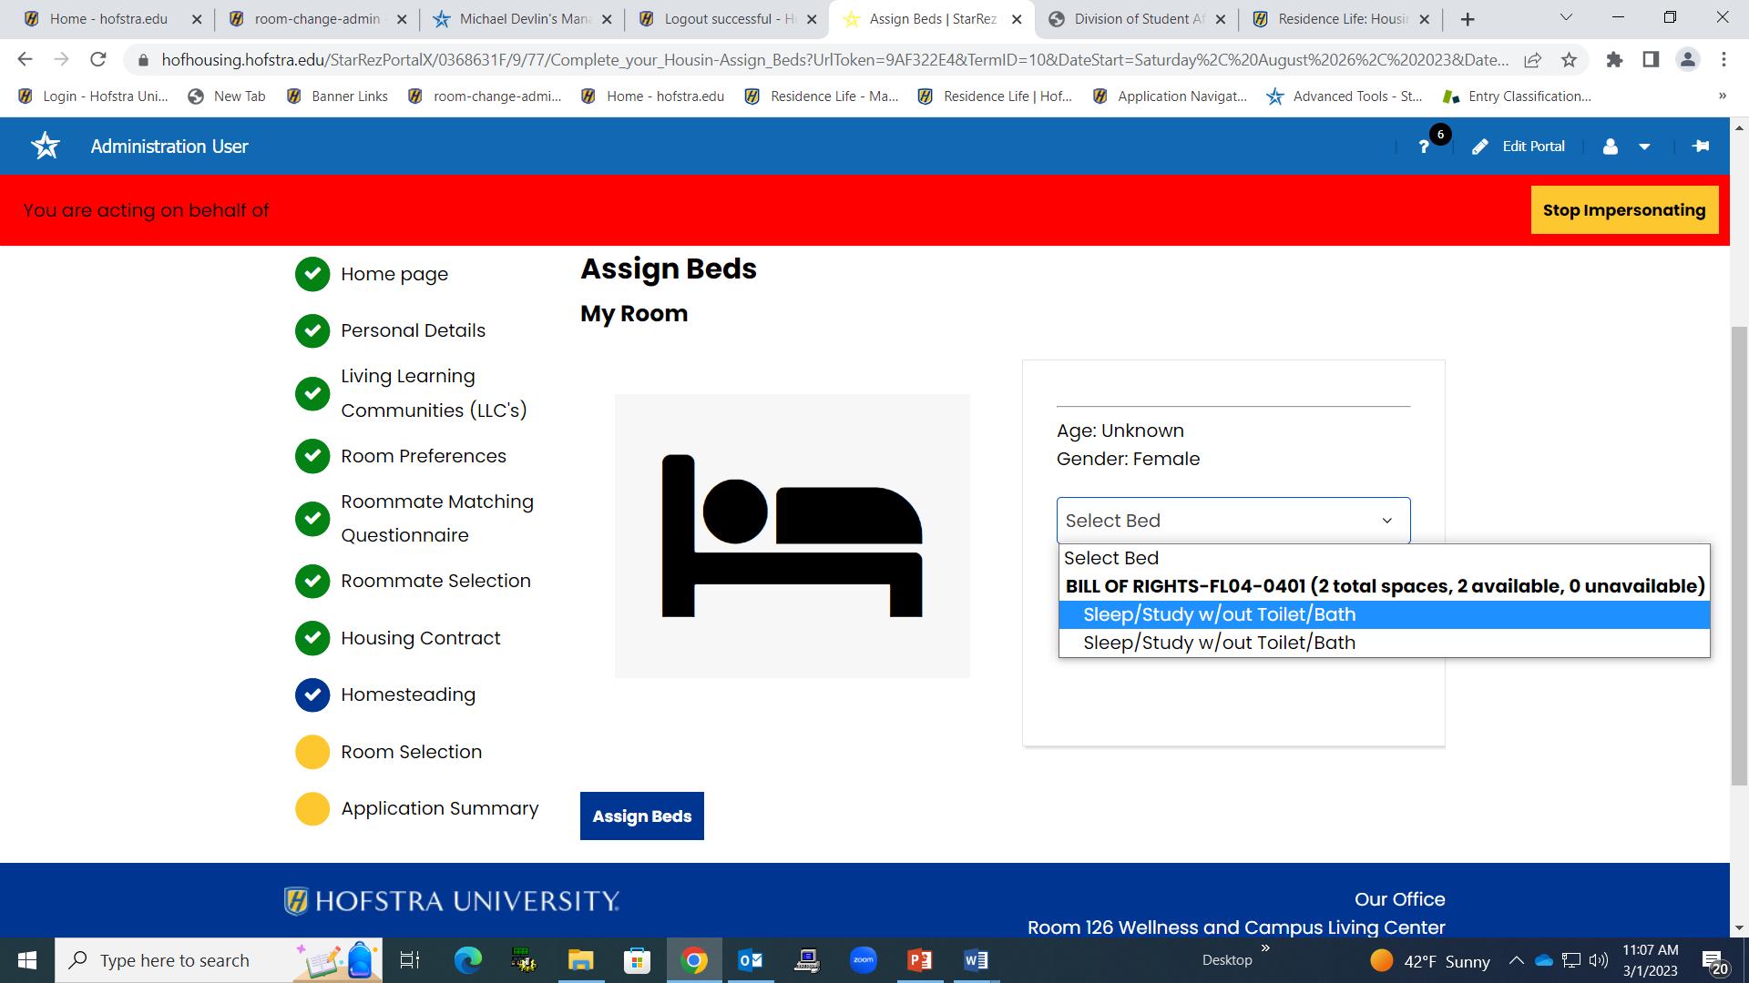
Task: Open the help question mark icon
Action: tap(1424, 147)
